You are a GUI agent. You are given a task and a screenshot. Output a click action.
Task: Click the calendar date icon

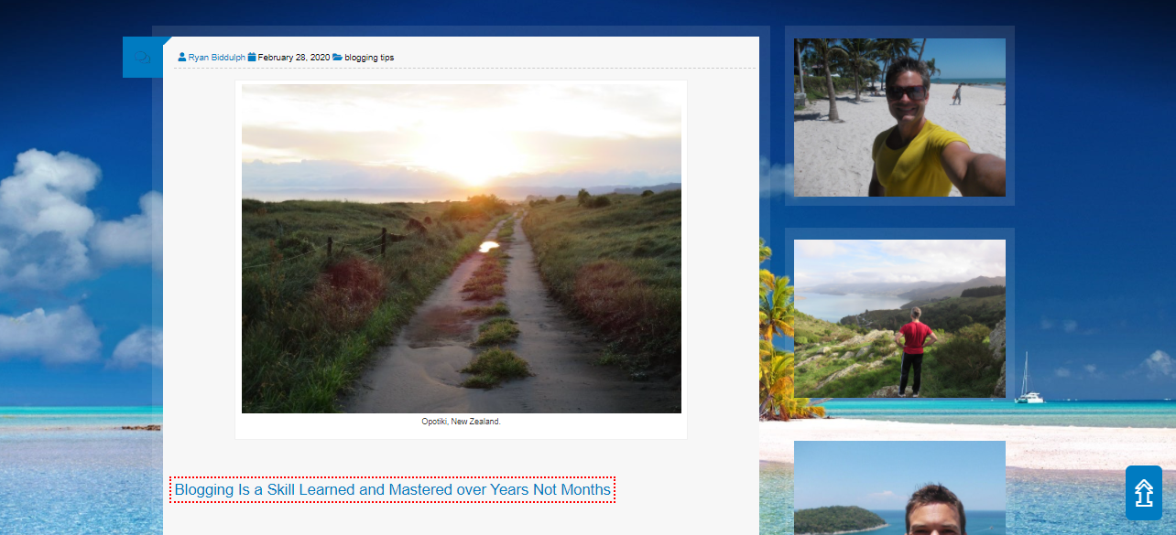(x=252, y=57)
